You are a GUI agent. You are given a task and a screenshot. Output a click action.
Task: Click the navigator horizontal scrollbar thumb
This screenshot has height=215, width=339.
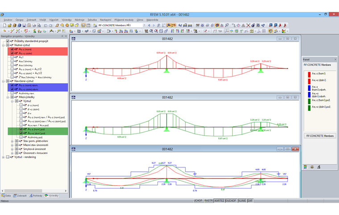point(23,191)
